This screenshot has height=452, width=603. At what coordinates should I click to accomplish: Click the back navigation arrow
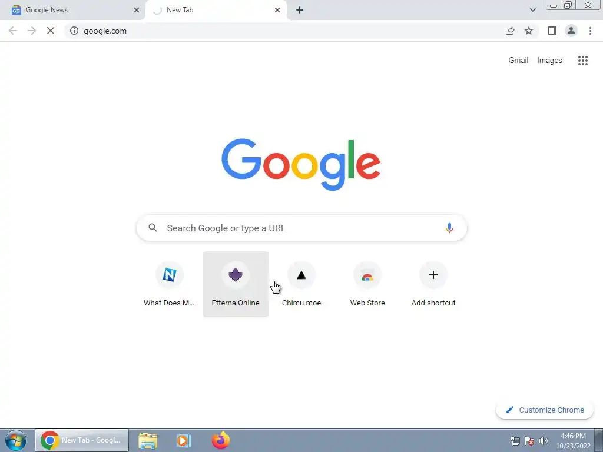point(13,31)
